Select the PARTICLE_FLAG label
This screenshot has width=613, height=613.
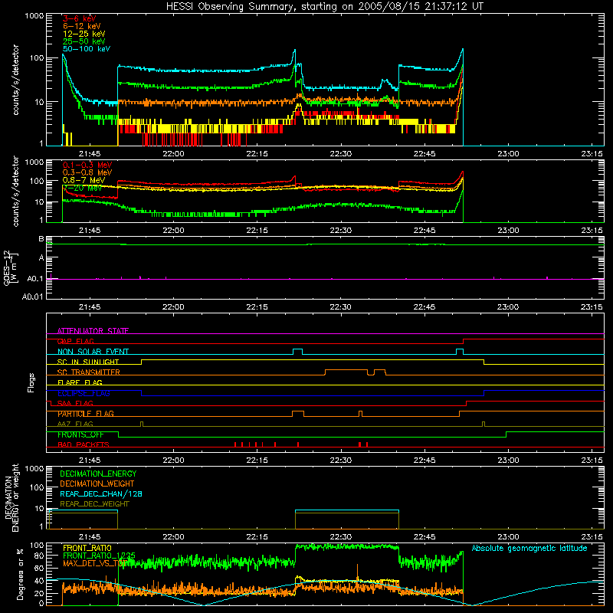click(x=86, y=414)
